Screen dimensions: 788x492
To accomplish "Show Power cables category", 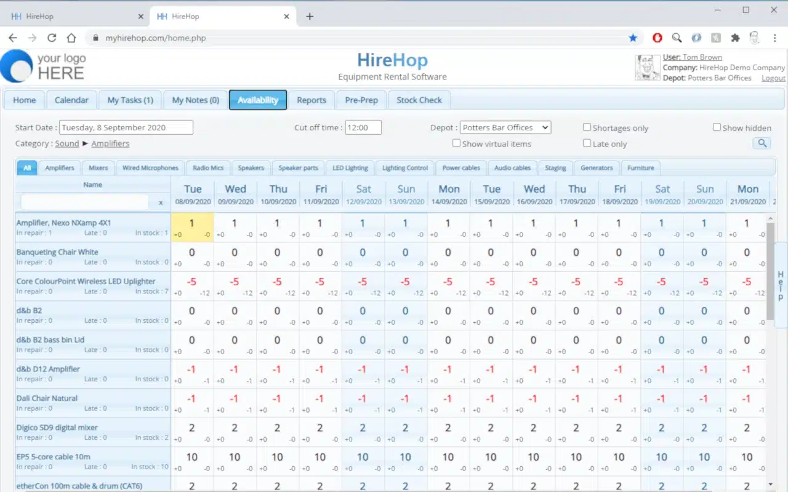I will [x=461, y=167].
